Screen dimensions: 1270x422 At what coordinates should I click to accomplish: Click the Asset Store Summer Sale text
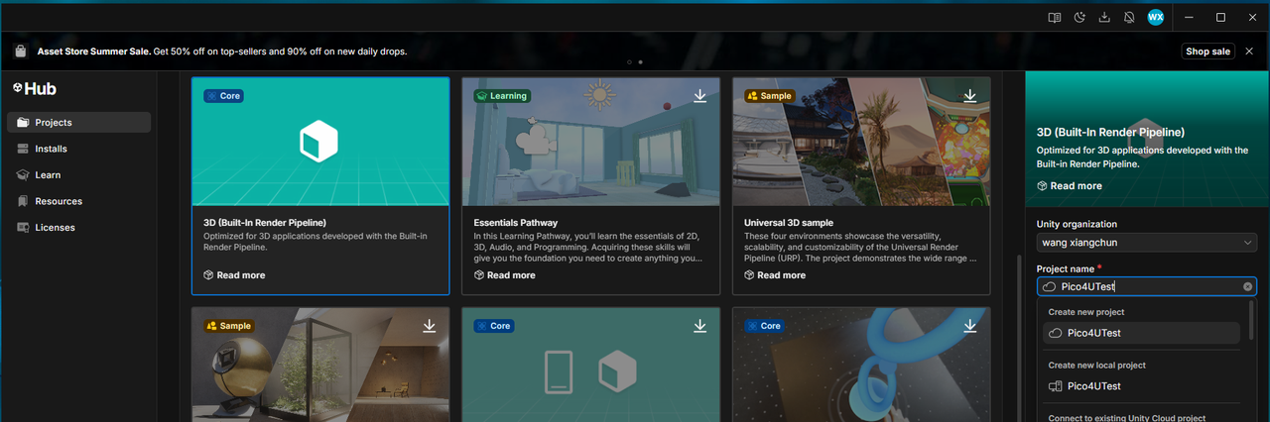94,52
